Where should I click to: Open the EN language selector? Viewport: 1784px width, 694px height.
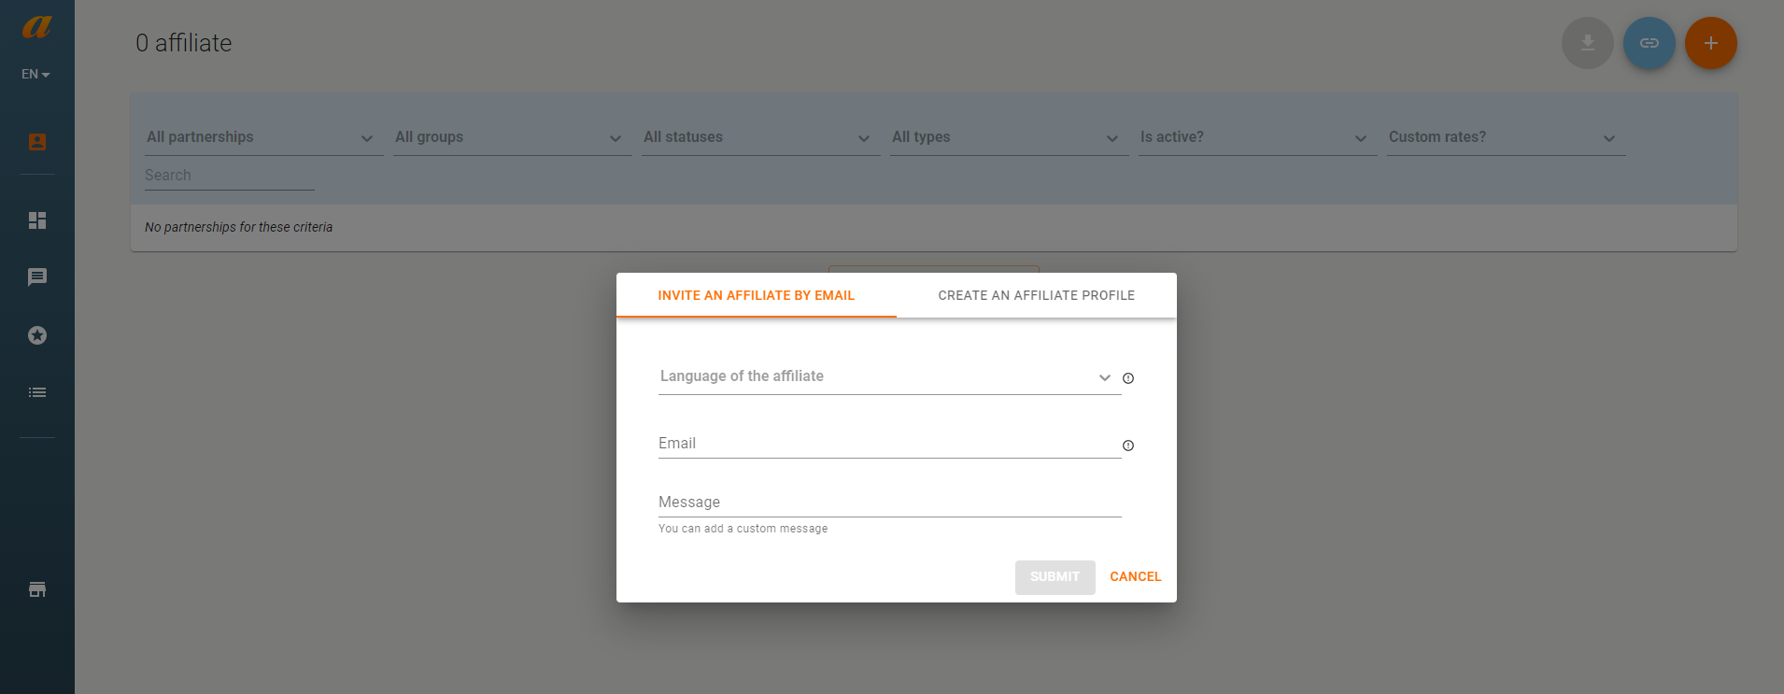(x=35, y=74)
